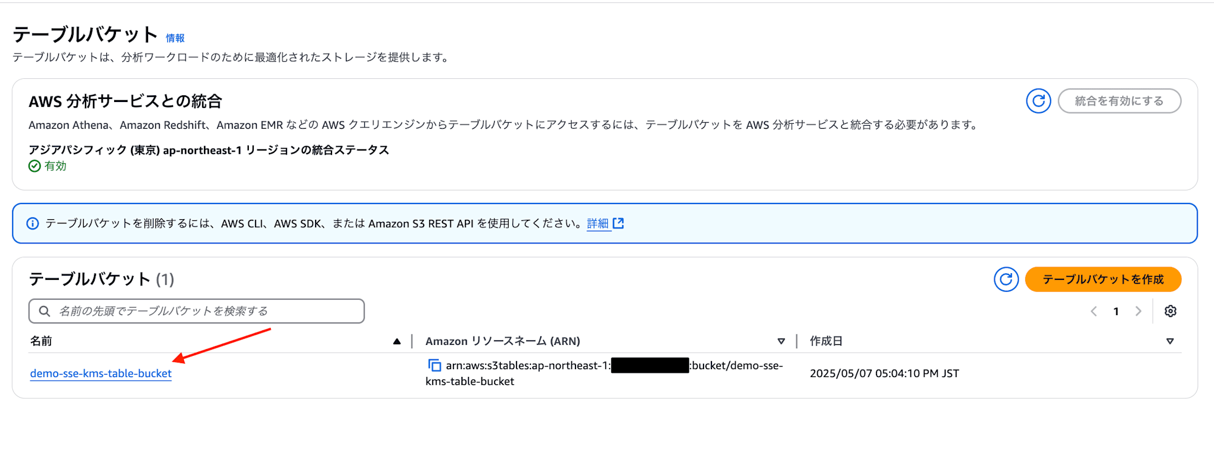The image size is (1214, 462).
Task: Refresh the table bucket list
Action: click(x=1006, y=279)
